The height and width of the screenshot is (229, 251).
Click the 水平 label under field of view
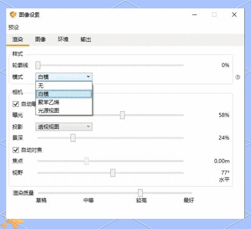[x=224, y=180]
